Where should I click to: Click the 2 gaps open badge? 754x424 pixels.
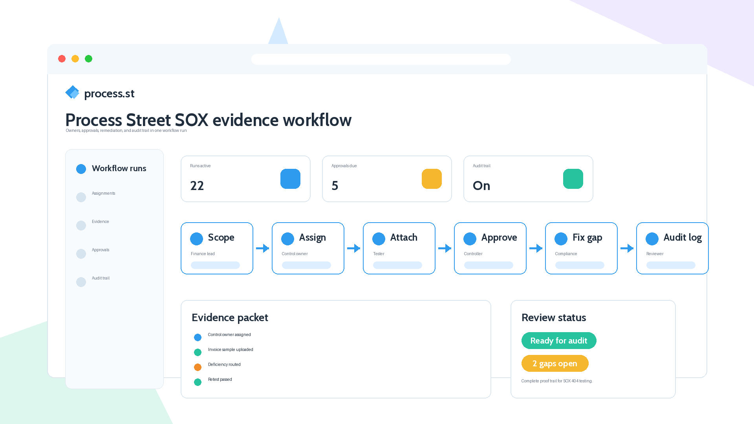tap(555, 363)
